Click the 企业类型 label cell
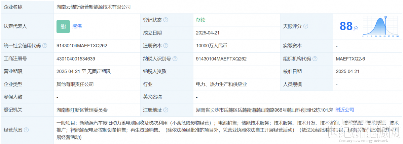The image size is (403, 144). [27, 84]
